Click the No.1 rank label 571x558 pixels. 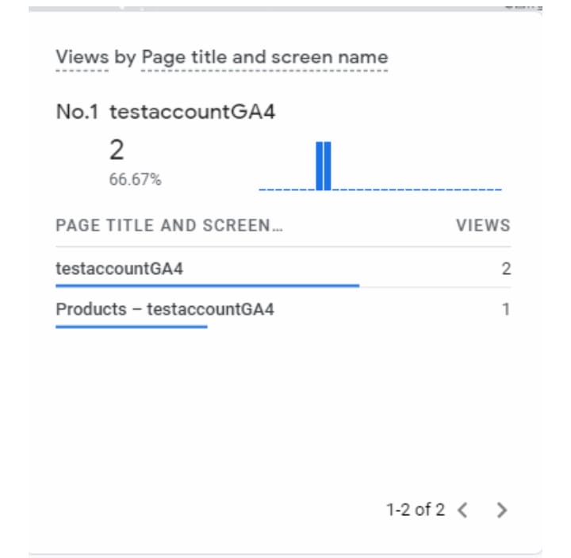pos(77,112)
